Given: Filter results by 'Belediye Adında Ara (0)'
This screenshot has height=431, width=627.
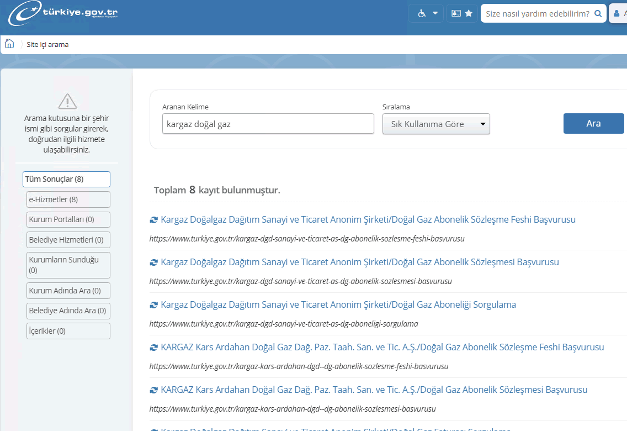Looking at the screenshot, I should coord(68,311).
